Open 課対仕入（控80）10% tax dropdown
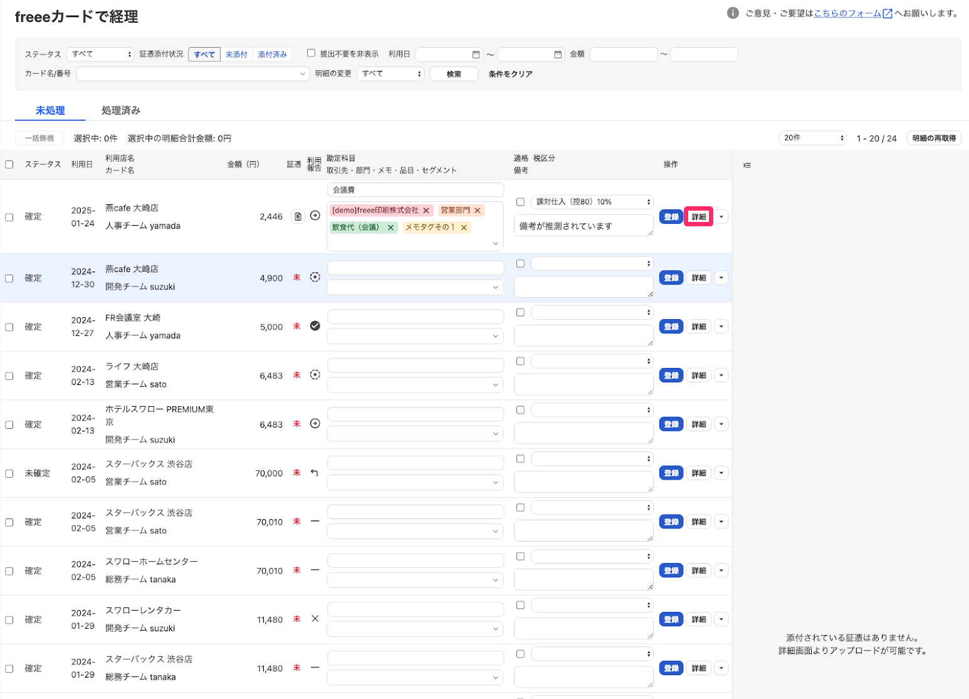The width and height of the screenshot is (969, 699). click(592, 202)
